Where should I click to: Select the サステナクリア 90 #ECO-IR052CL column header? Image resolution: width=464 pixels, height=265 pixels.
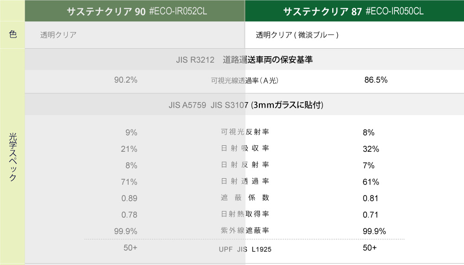pos(137,11)
